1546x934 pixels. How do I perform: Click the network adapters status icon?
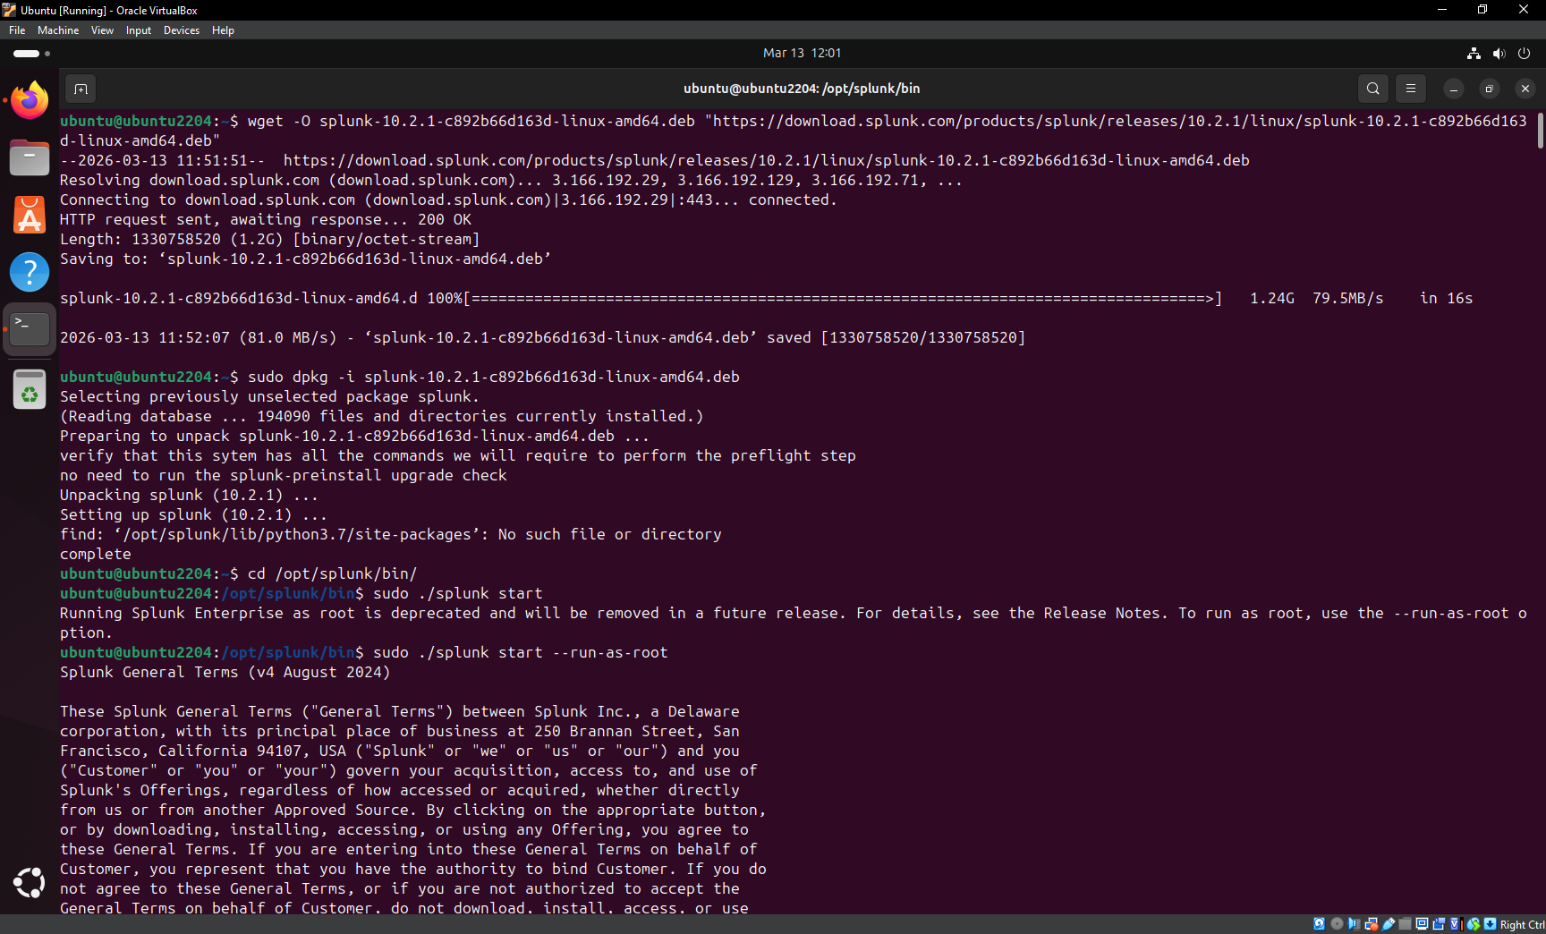pyautogui.click(x=1370, y=924)
